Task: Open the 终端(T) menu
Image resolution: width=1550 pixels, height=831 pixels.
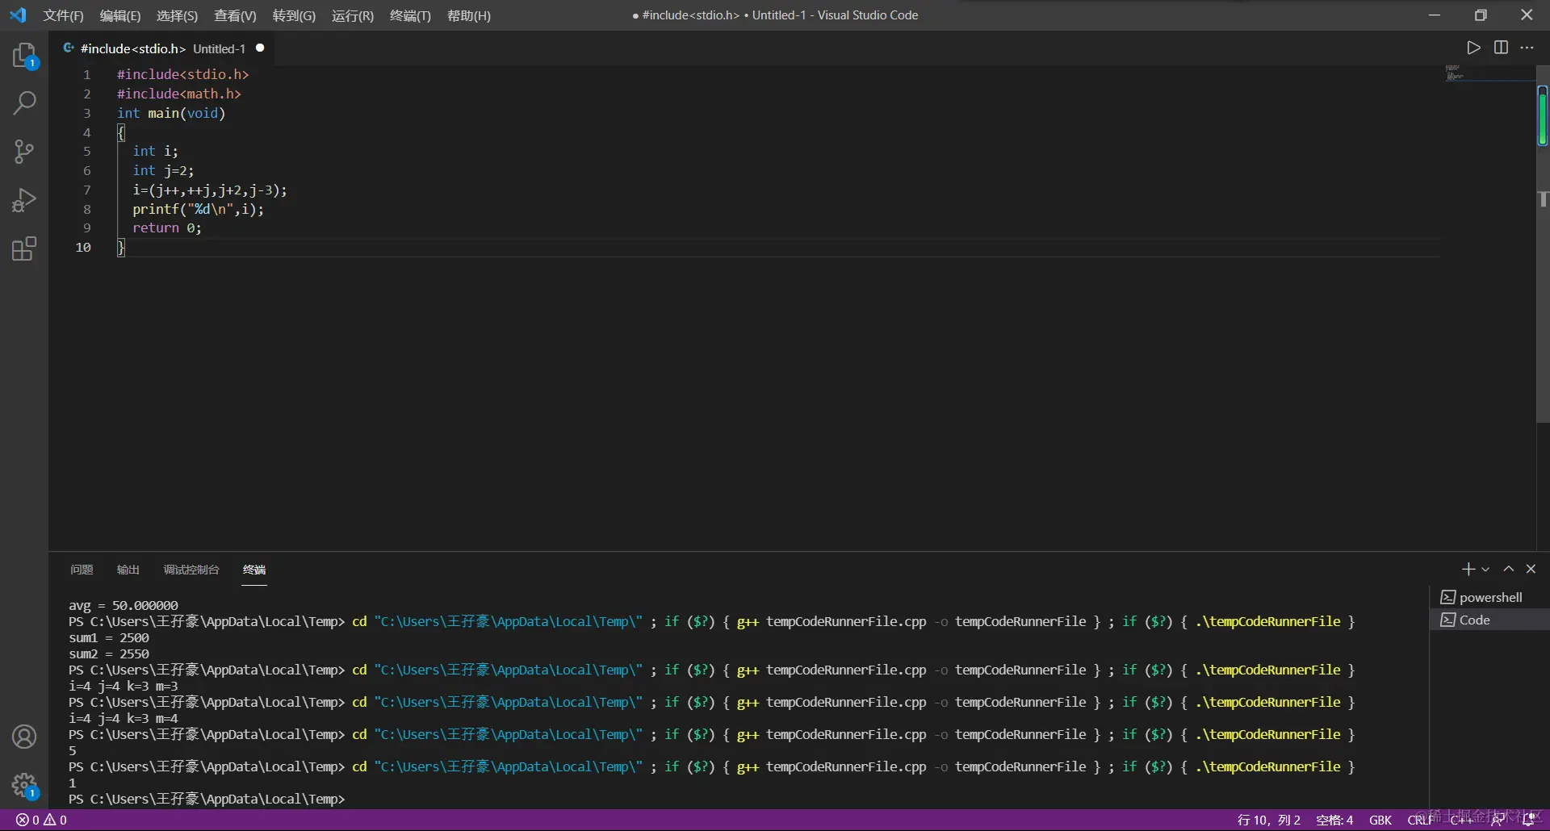Action: pyautogui.click(x=410, y=15)
